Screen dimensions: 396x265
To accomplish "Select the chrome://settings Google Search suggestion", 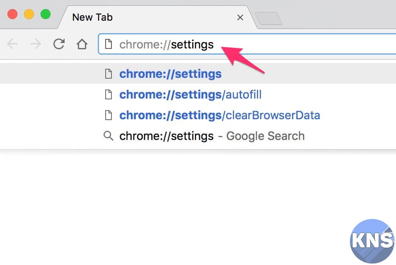I will (212, 136).
